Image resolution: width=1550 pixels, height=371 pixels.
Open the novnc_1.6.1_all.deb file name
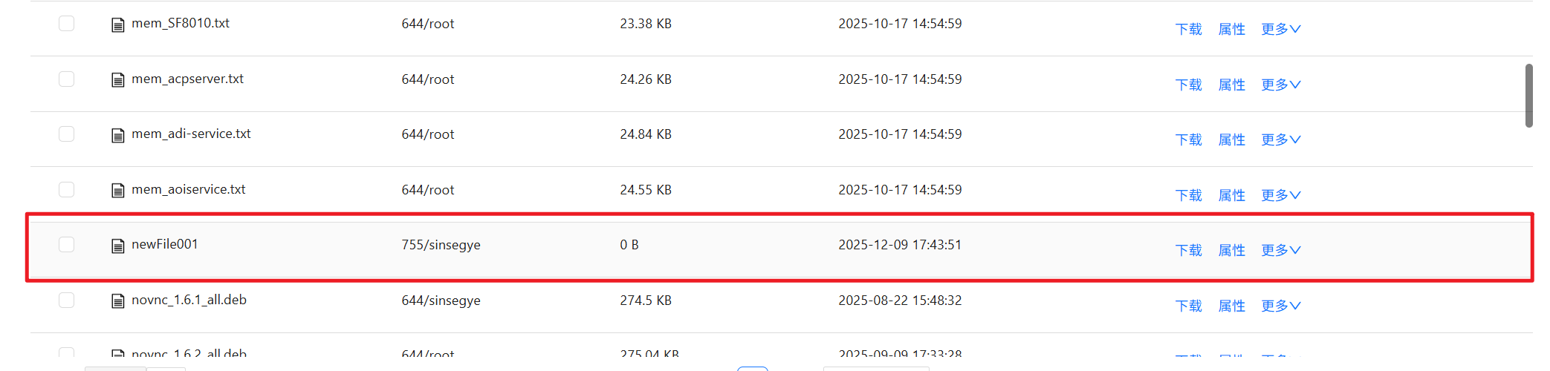[x=189, y=300]
